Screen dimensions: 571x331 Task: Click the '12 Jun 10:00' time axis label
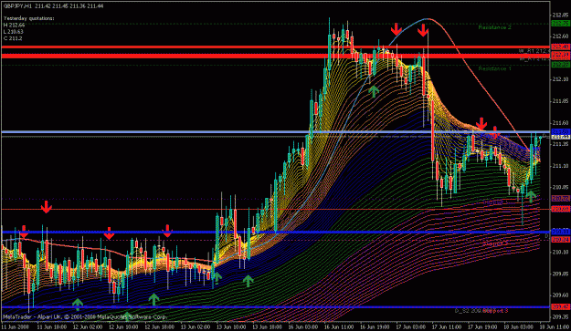[123, 327]
